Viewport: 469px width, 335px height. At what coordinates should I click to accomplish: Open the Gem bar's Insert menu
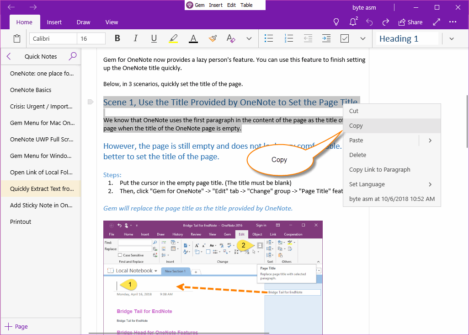[x=215, y=5]
